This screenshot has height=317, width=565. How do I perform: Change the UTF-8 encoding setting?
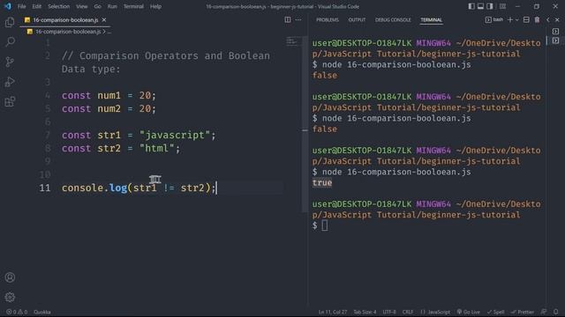tap(389, 312)
